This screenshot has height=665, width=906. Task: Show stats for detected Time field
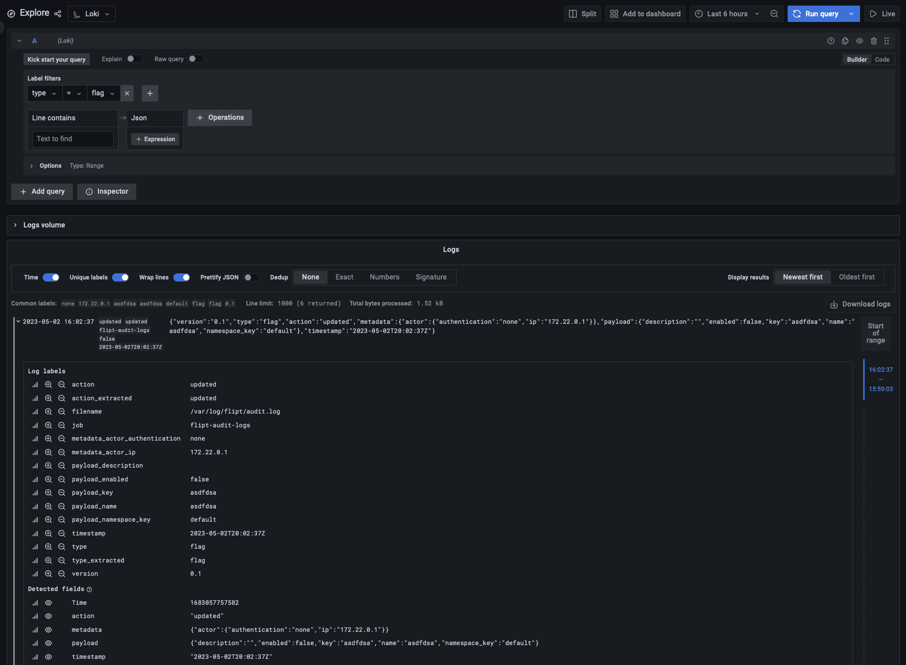point(35,603)
